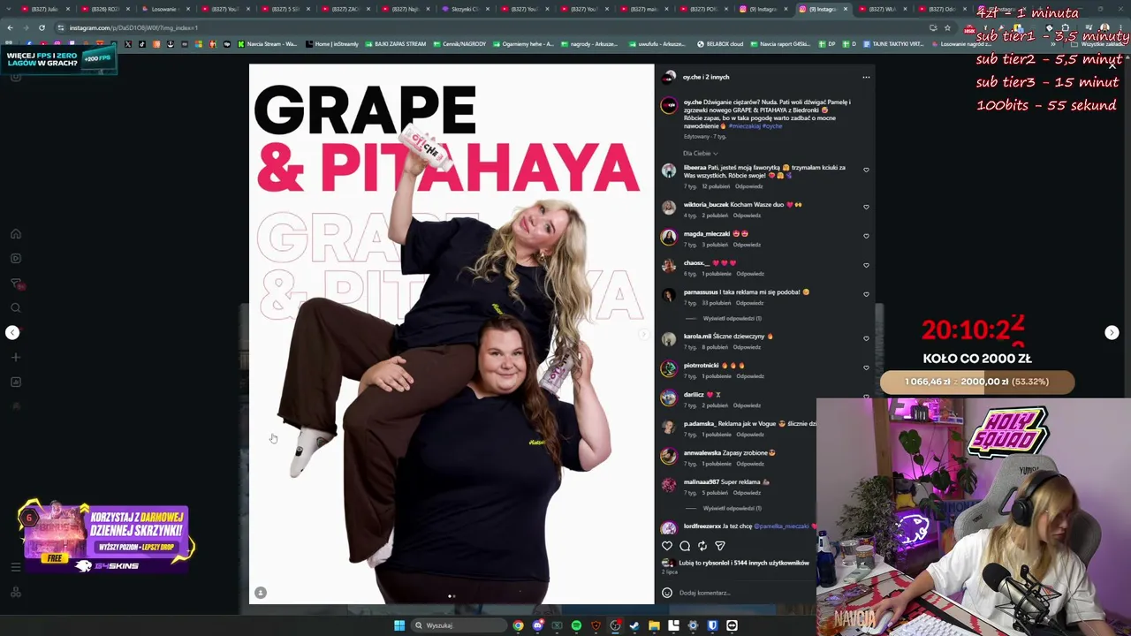Click the 'Dodaj komentarz...' input field
The height and width of the screenshot is (636, 1131).
[x=742, y=593]
